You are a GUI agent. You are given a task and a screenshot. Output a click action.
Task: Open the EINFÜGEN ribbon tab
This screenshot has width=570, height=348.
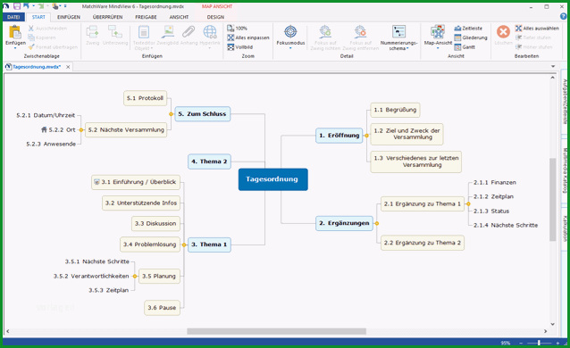tap(69, 17)
